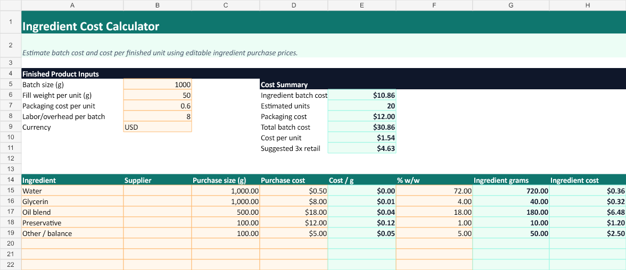Select the Preservative ingredient cell

[x=72, y=223]
